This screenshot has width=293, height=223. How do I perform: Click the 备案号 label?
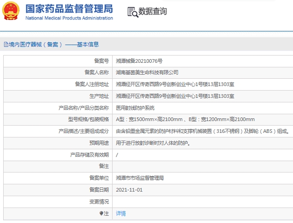point(101,61)
